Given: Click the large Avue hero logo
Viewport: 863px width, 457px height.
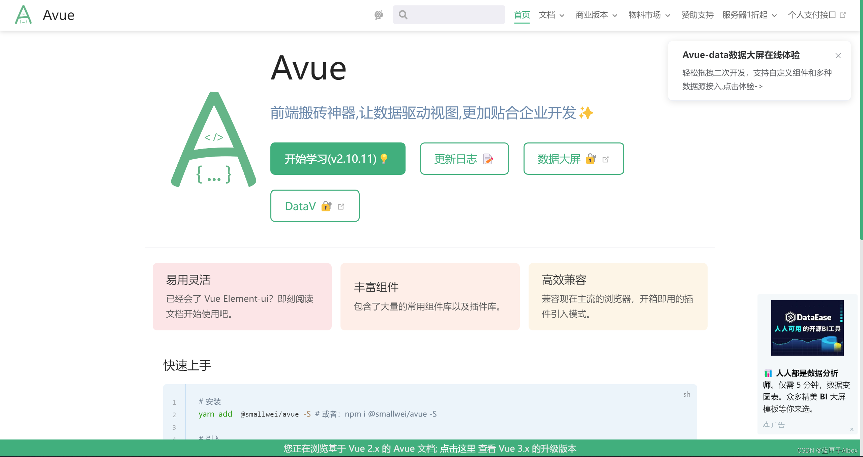Looking at the screenshot, I should tap(214, 139).
